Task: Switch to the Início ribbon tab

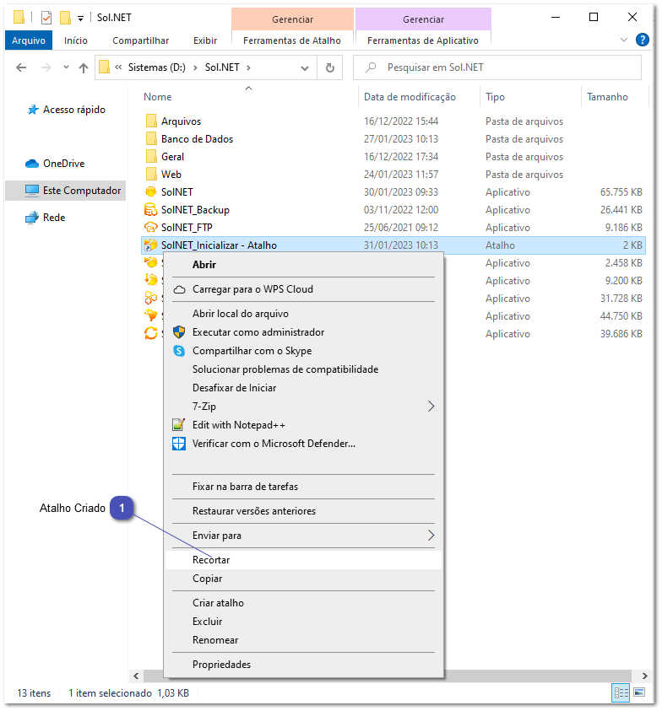Action: pos(76,40)
